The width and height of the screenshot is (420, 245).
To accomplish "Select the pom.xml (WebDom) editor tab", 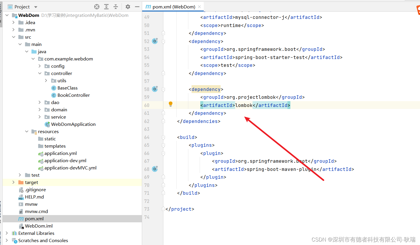I will click(173, 7).
